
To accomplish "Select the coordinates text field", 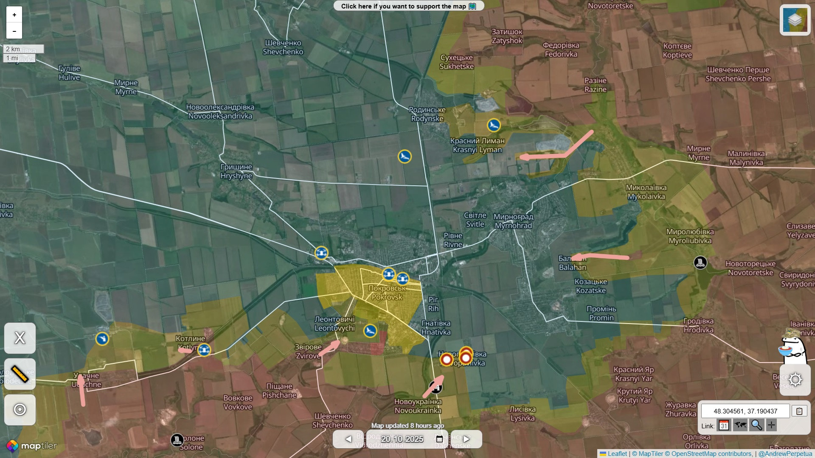I will [745, 411].
